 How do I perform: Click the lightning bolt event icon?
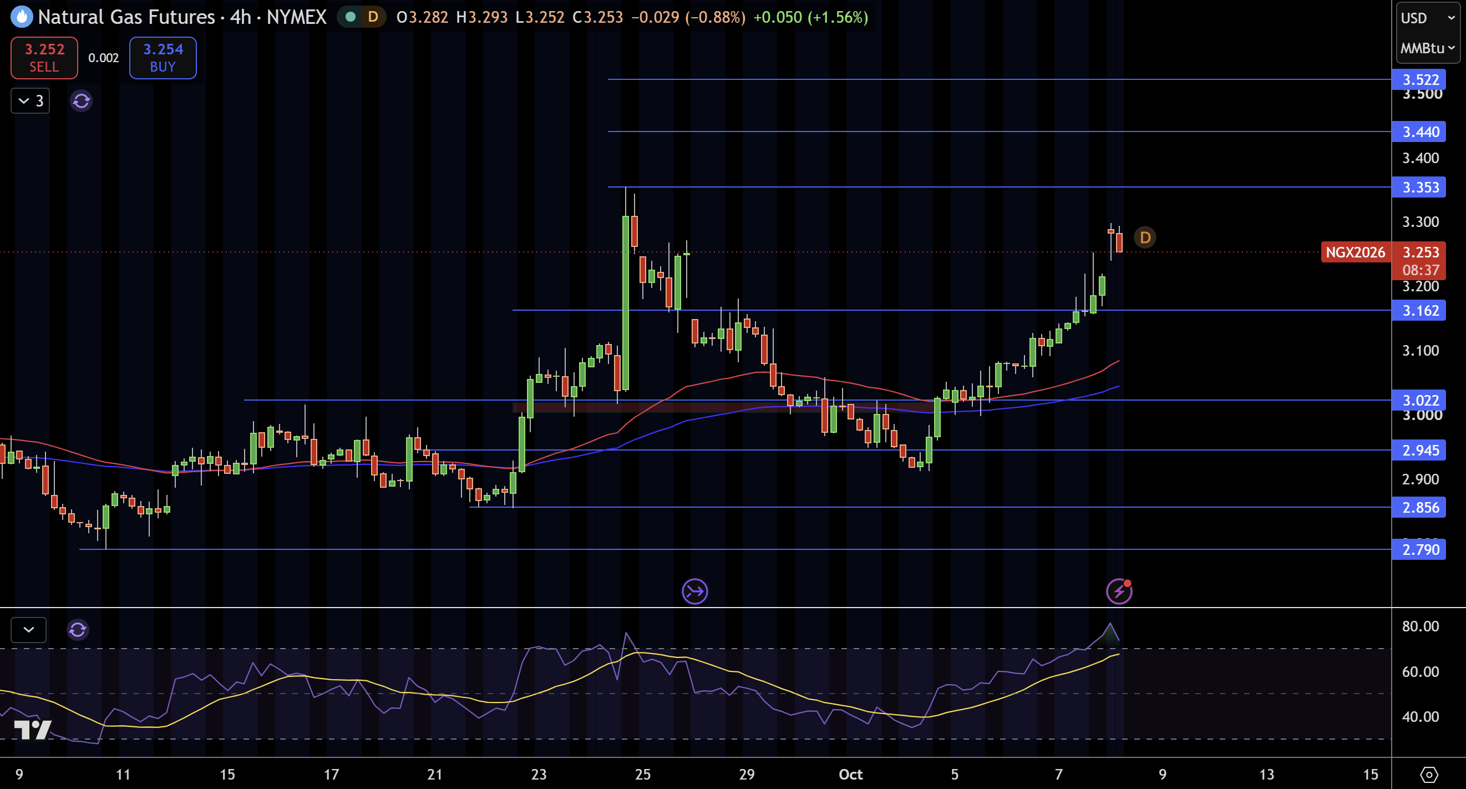coord(1119,592)
